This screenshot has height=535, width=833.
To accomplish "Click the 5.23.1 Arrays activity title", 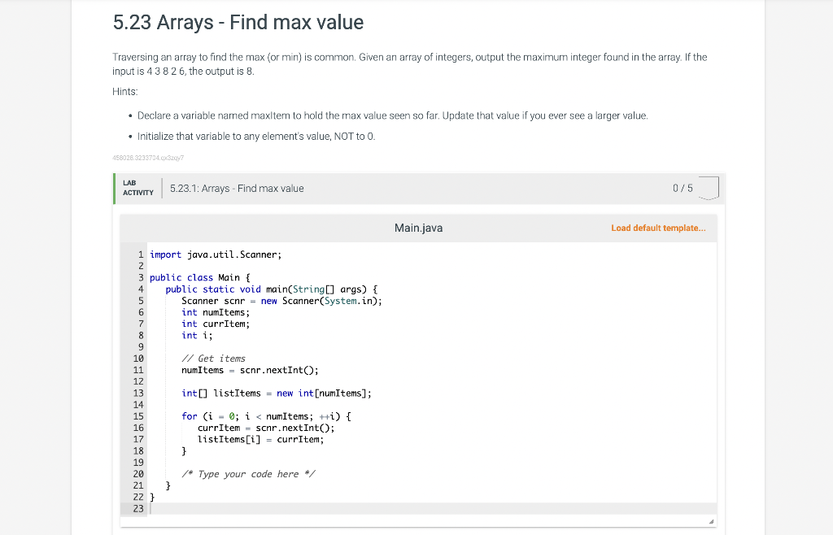I will pyautogui.click(x=237, y=189).
